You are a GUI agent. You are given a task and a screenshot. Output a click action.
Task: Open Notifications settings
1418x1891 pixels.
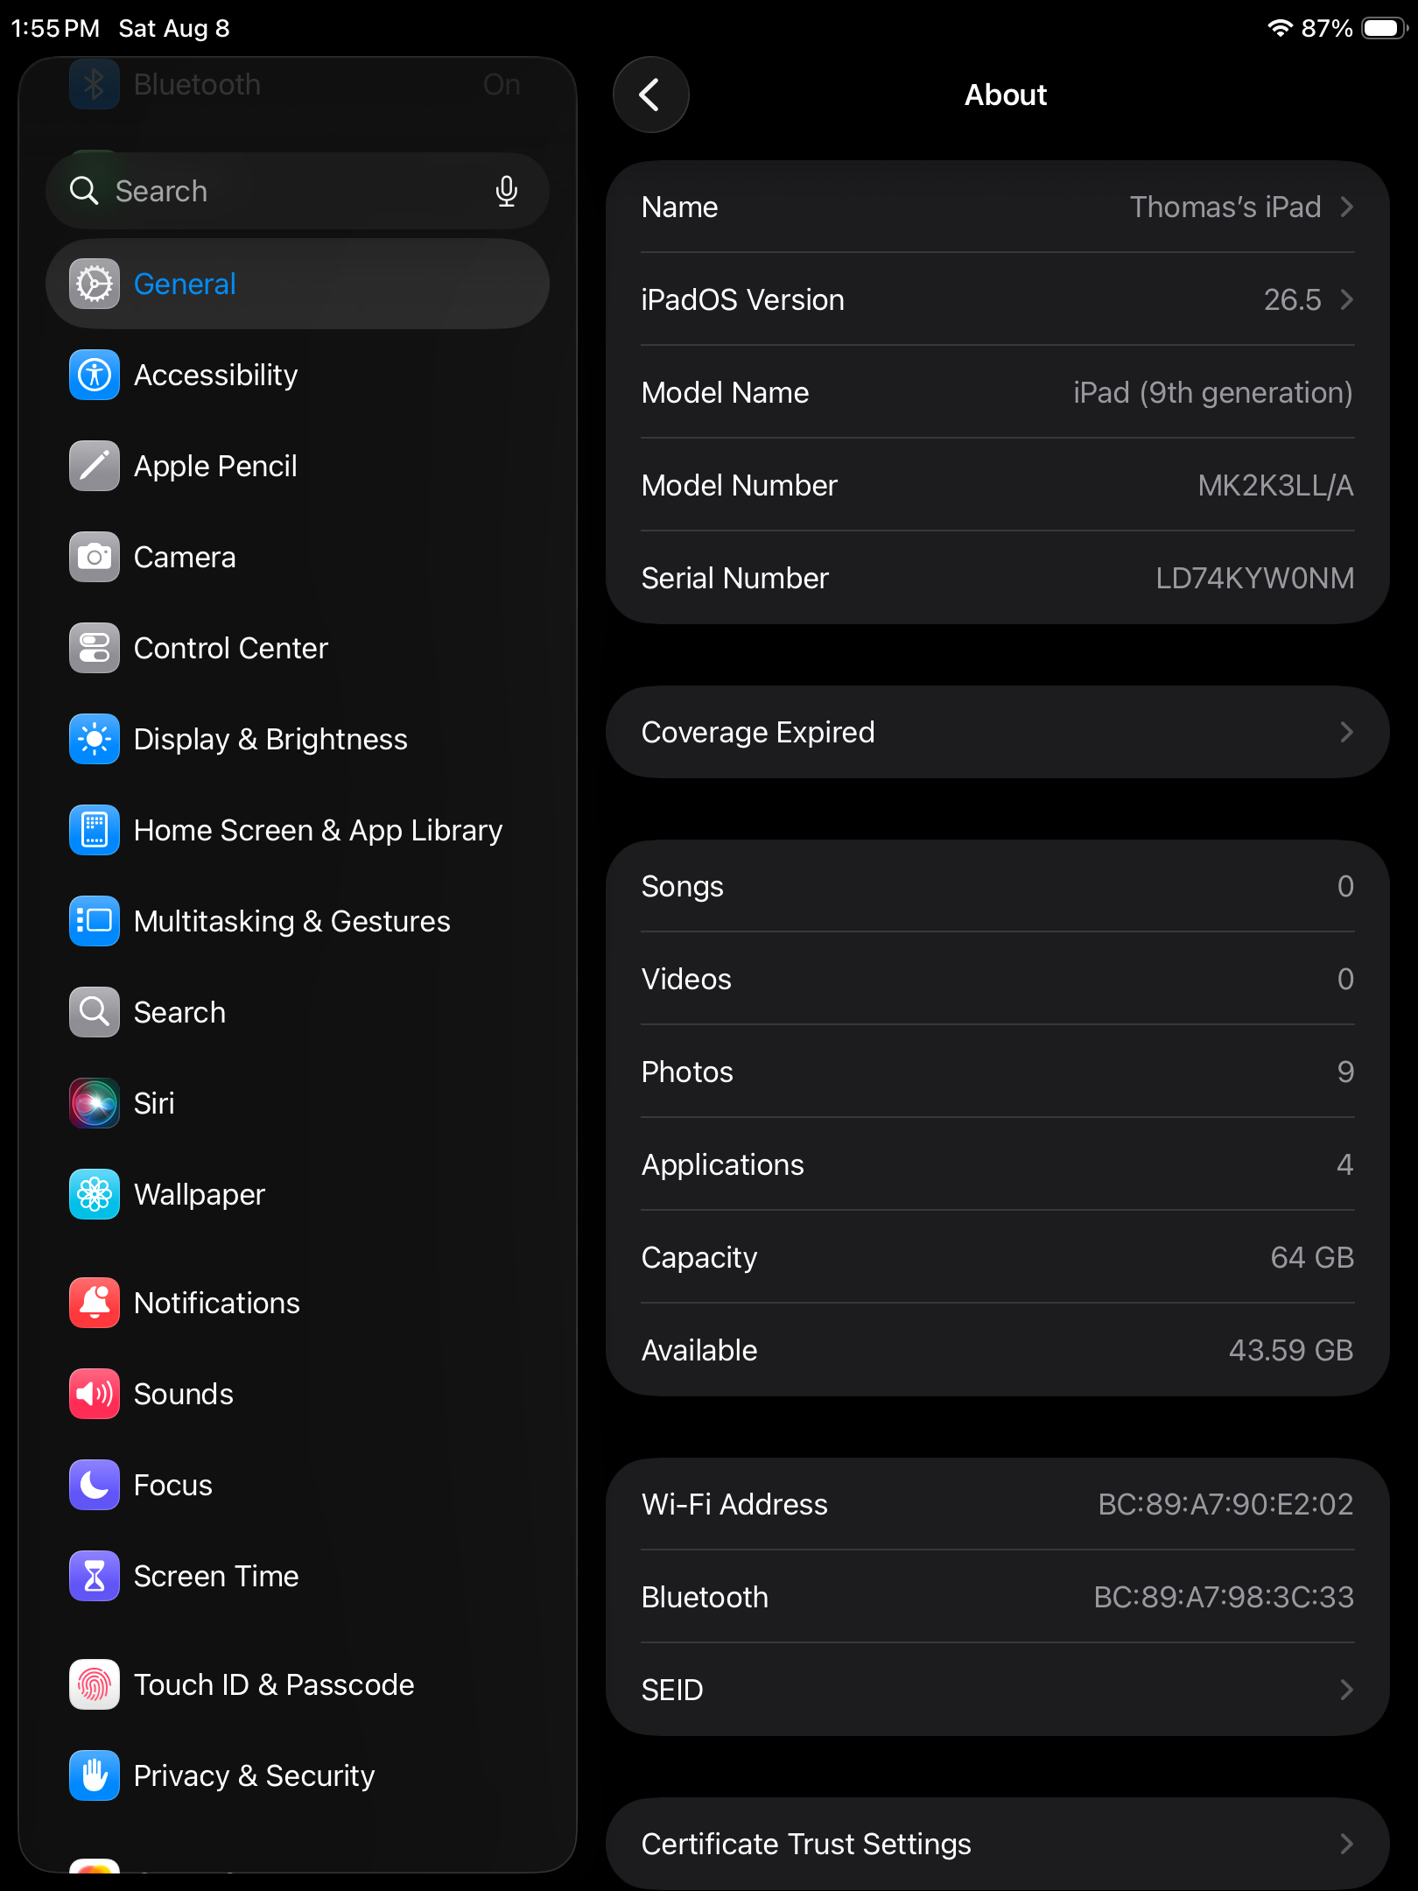coord(298,1303)
